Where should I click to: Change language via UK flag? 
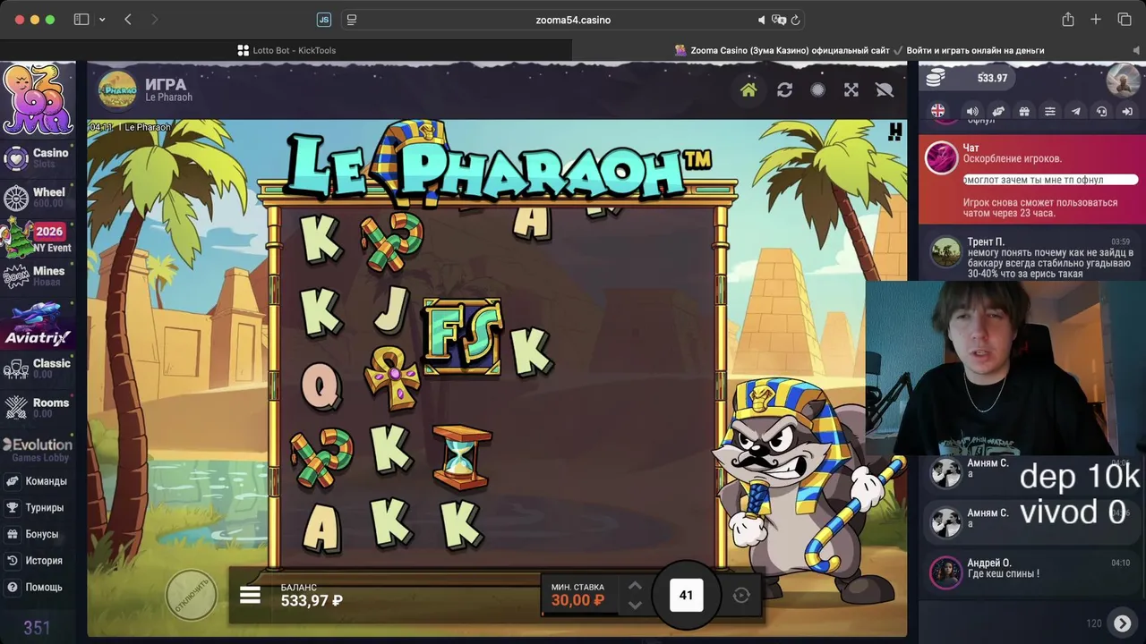[937, 111]
